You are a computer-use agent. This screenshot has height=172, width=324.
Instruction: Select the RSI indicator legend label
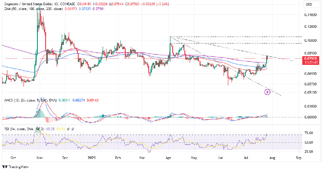(x=24, y=129)
